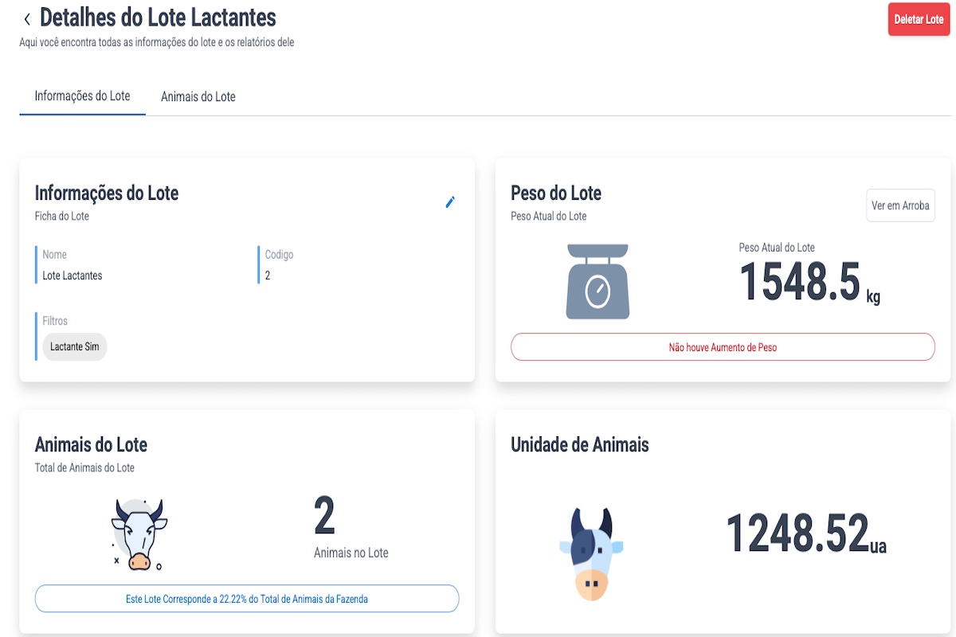This screenshot has width=956, height=637.
Task: Expand the Não houve Aumento de Peso alert
Action: coord(722,346)
